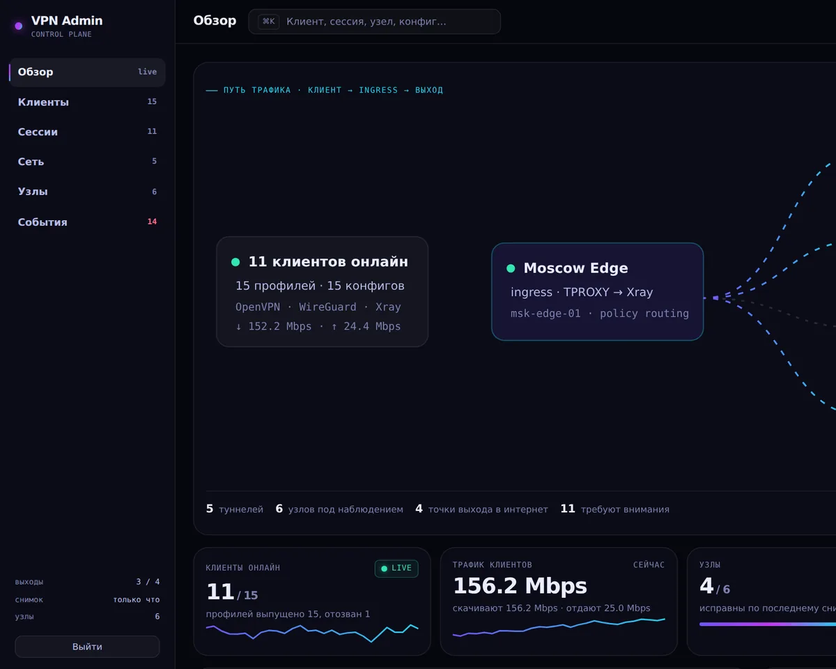
Task: Click the Трафик клиентов sparkline chart
Action: click(x=559, y=627)
